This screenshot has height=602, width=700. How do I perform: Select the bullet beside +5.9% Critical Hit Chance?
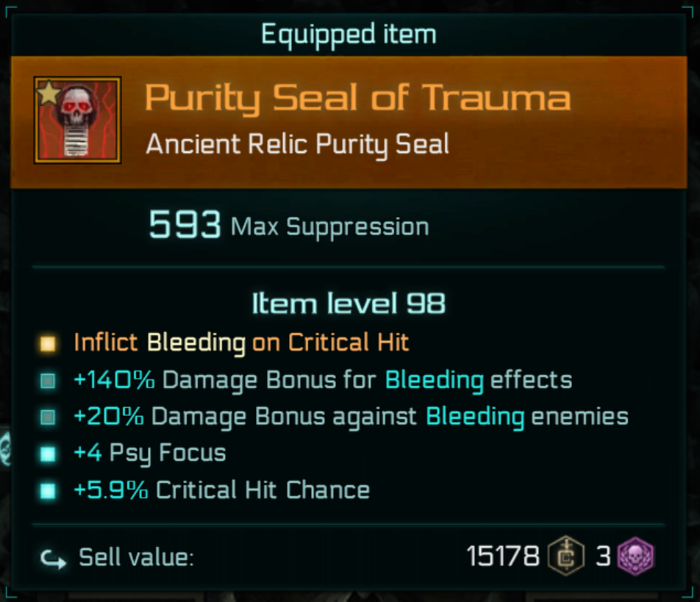click(x=49, y=490)
